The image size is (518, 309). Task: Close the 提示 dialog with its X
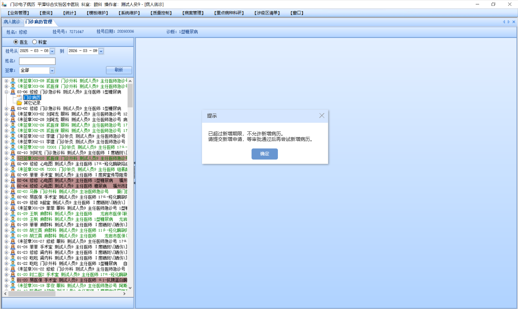322,116
